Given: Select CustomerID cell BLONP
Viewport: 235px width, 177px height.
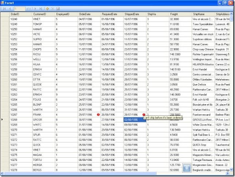Looking at the screenshot, I should [44, 104].
